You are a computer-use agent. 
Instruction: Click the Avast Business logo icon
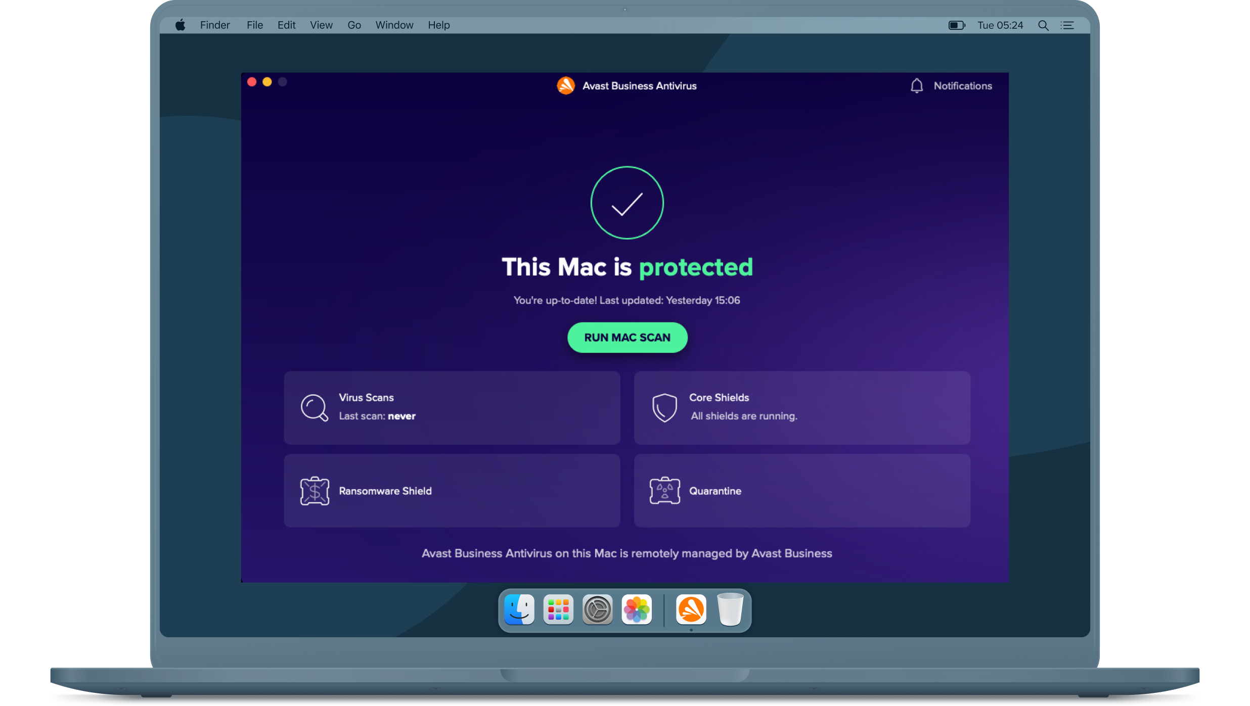pos(565,86)
